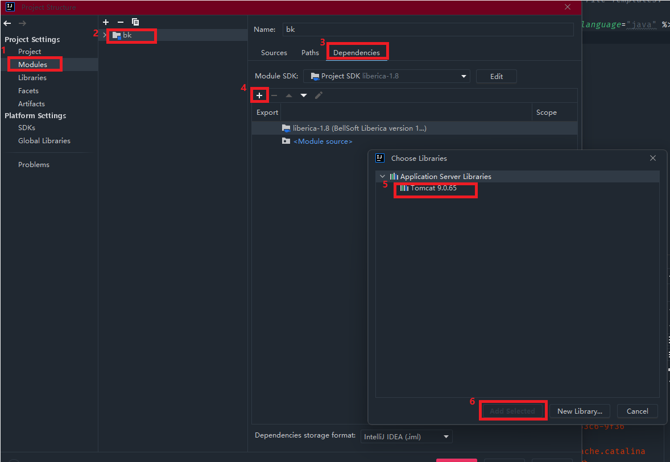Click the Export column header
Image resolution: width=670 pixels, height=462 pixels.
tap(267, 113)
